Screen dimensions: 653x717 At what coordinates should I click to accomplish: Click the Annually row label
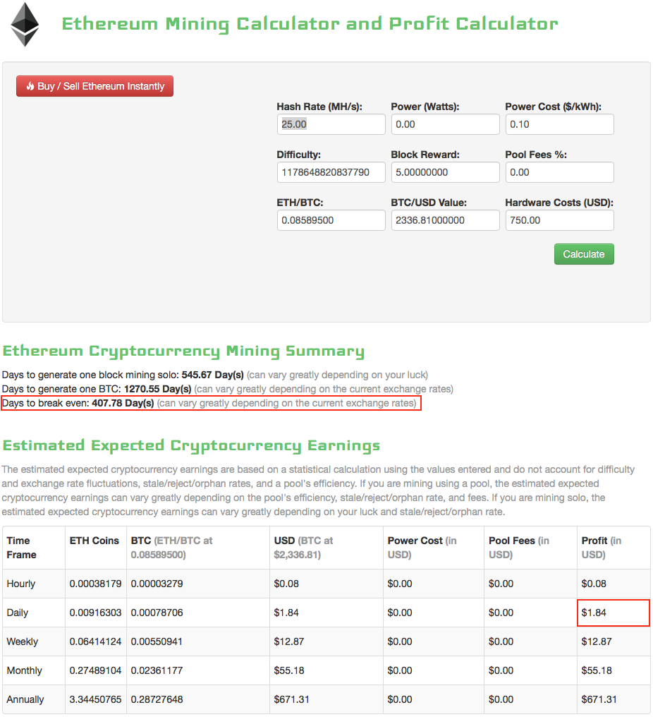click(x=25, y=699)
